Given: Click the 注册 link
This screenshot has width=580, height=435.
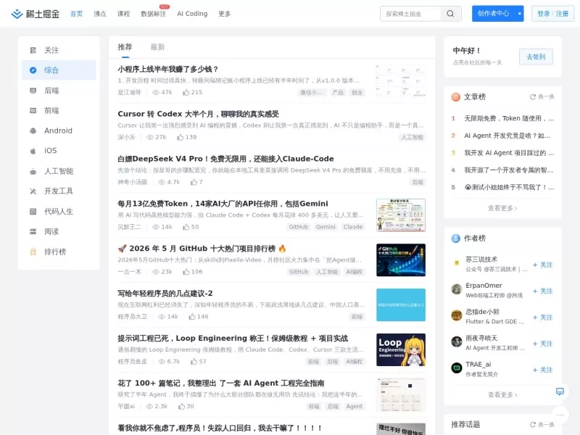Looking at the screenshot, I should (562, 14).
